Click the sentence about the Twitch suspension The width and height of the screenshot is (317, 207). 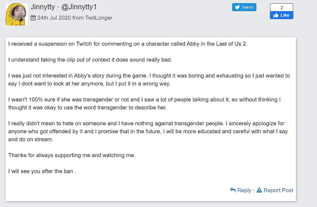coord(128,44)
